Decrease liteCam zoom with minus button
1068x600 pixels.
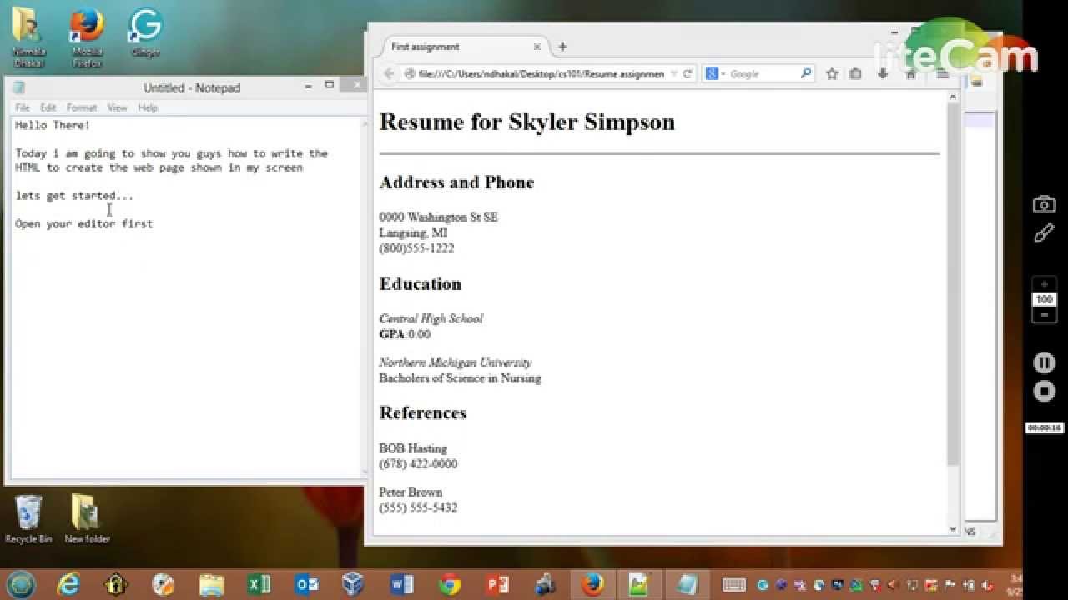pyautogui.click(x=1044, y=315)
